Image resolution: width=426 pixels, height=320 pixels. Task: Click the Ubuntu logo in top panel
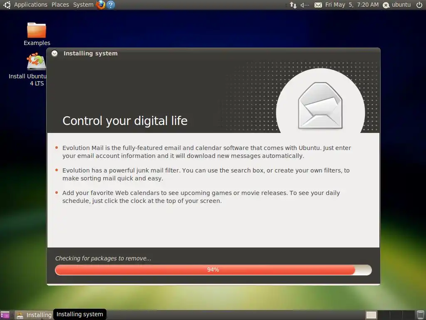pos(7,5)
